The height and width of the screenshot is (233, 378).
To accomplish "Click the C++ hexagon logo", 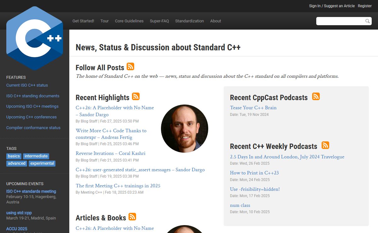I will point(35,38).
